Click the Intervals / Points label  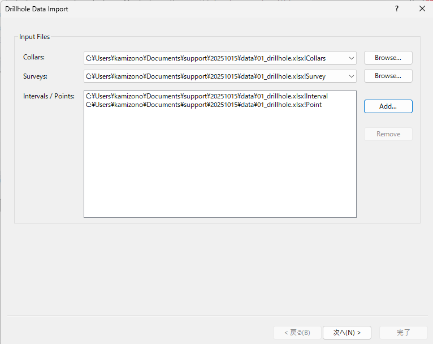pos(49,96)
